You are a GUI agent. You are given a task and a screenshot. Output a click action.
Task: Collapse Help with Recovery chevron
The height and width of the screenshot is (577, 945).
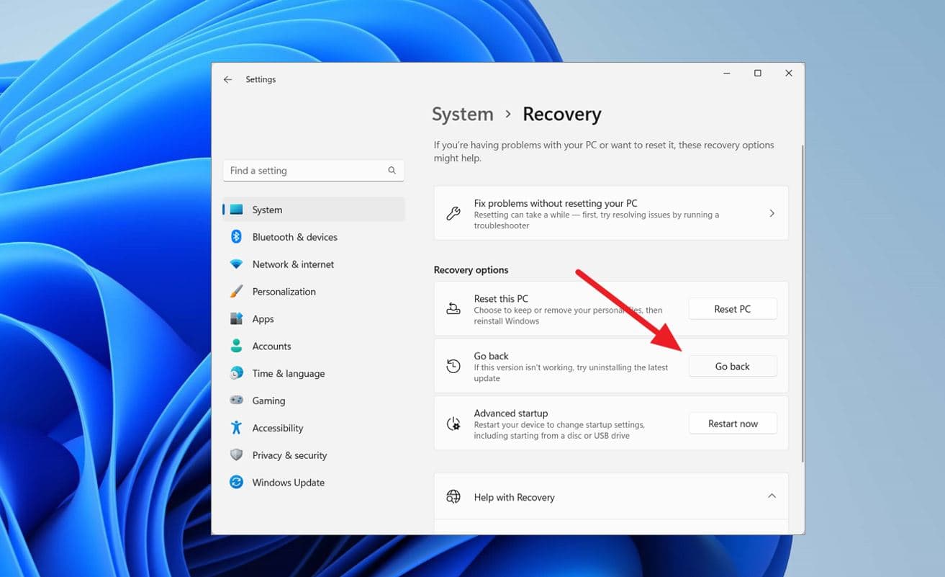point(772,496)
